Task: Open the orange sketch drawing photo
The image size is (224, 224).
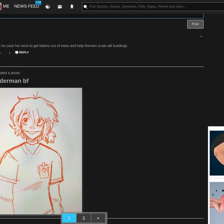Action: coord(41,151)
